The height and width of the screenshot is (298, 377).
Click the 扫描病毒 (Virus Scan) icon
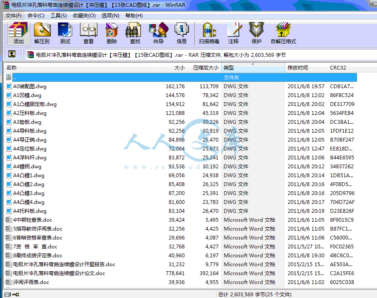point(209,33)
